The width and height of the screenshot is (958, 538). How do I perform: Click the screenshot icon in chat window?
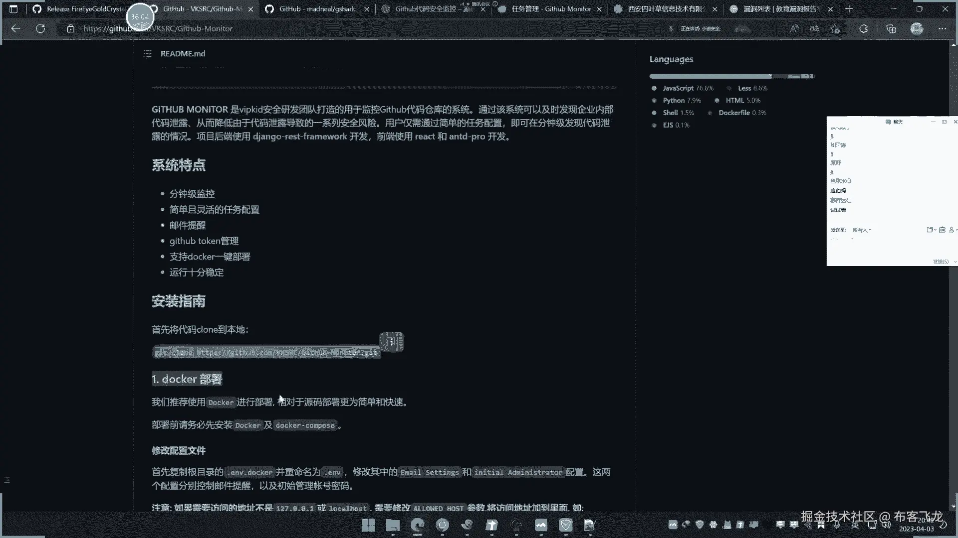942,230
